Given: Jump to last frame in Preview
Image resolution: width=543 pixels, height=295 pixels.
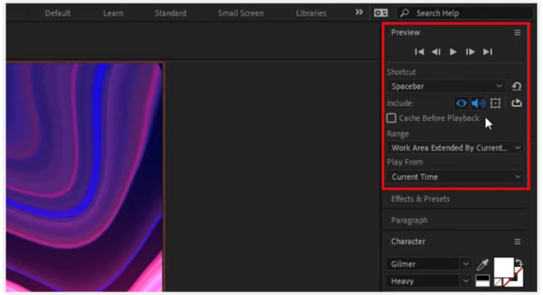Looking at the screenshot, I should [487, 52].
